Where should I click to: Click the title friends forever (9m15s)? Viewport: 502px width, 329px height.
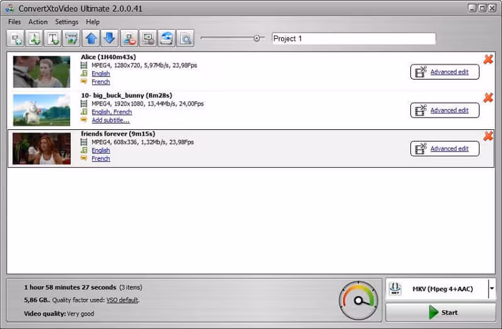(118, 134)
